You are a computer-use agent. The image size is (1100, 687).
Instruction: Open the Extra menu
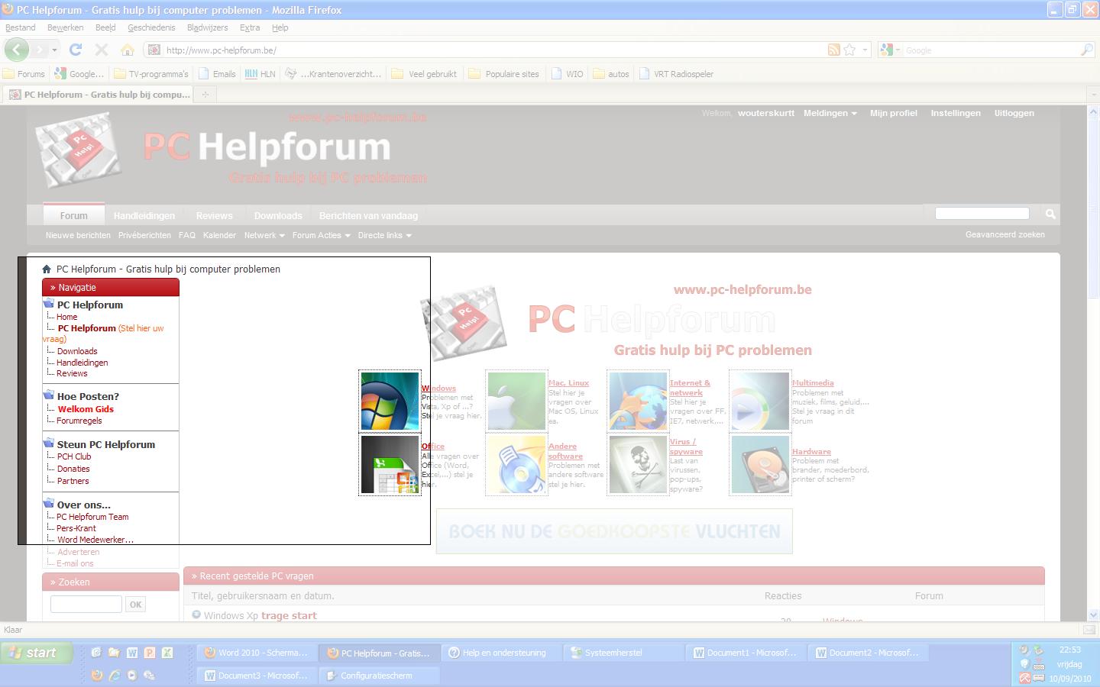(250, 27)
